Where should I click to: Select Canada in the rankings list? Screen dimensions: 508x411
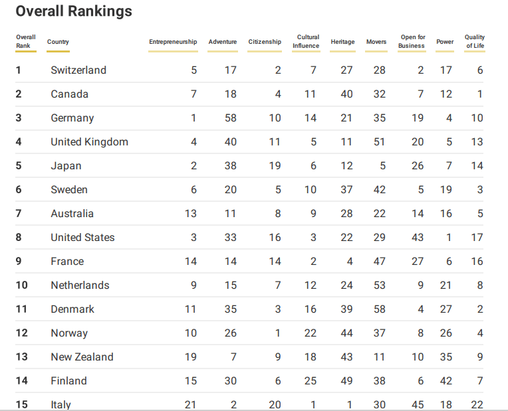coord(69,94)
